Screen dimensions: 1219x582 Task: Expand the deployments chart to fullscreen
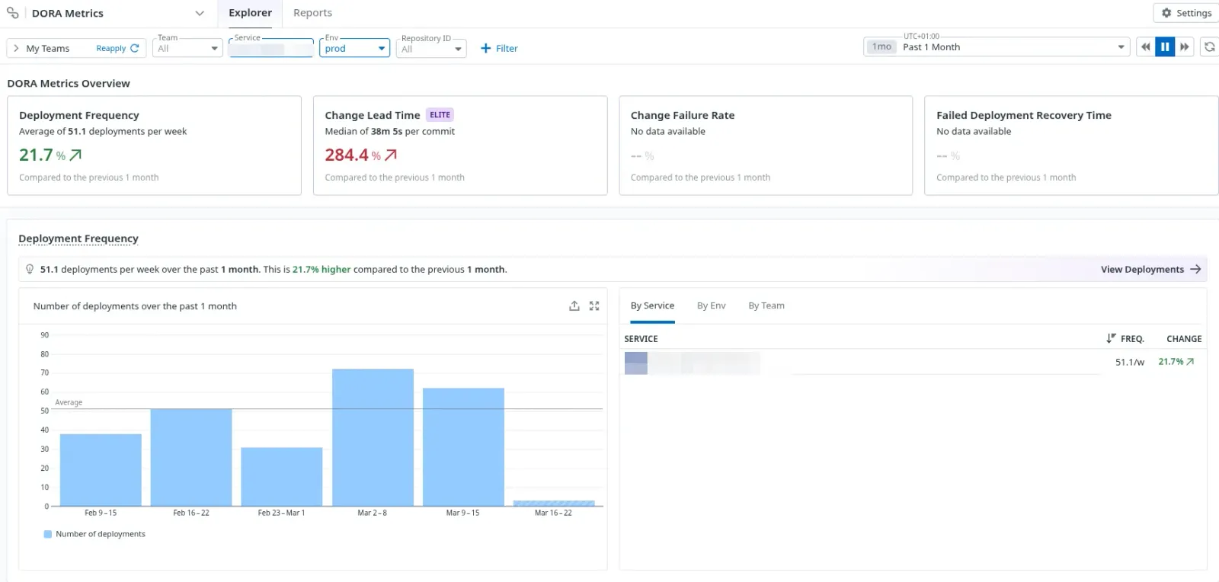[594, 305]
